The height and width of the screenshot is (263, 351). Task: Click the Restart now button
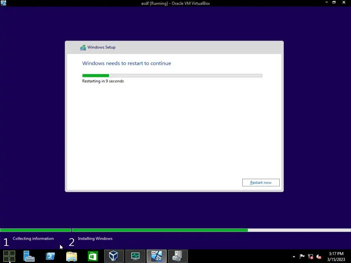(261, 183)
